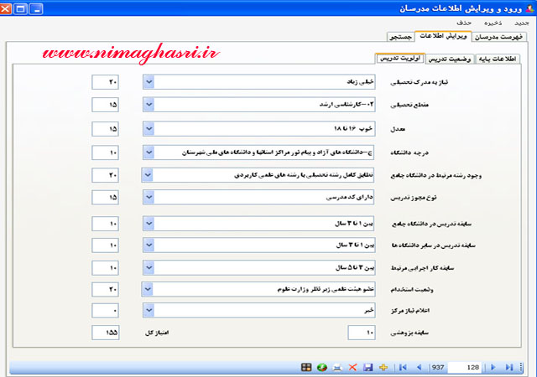Open the نیاز به مدرک تحصیلی dropdown
This screenshot has width=537, height=377.
tap(149, 82)
